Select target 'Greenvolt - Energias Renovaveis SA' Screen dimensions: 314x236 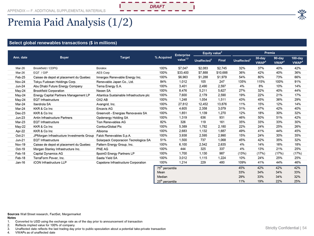[121, 113]
